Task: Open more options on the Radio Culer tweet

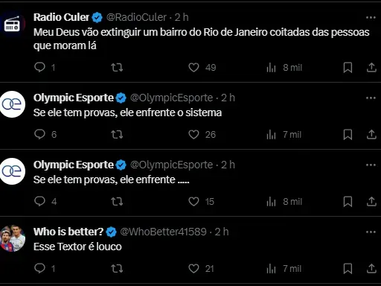Action: coord(371,17)
